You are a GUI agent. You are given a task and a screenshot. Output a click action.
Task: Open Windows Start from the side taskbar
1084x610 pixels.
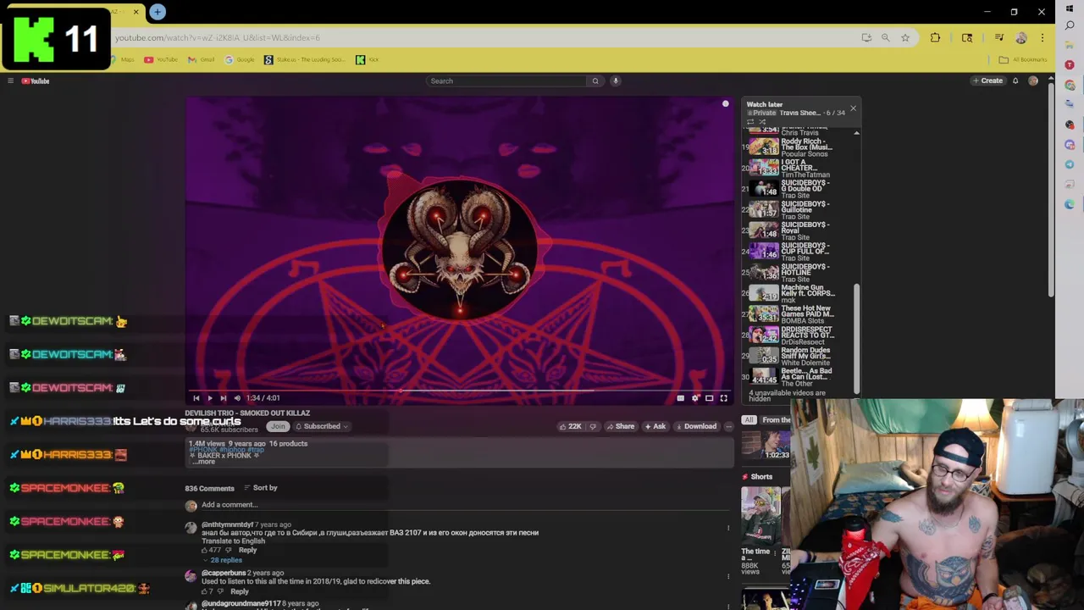coord(1070,8)
